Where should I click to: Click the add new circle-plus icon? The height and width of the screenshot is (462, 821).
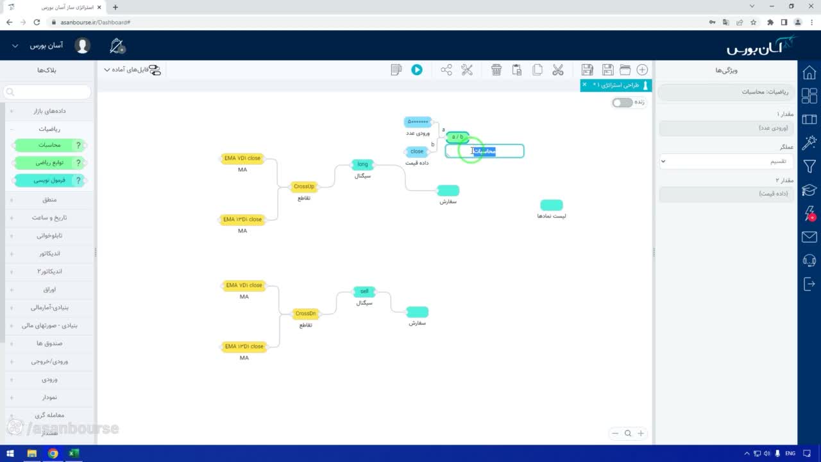642,70
